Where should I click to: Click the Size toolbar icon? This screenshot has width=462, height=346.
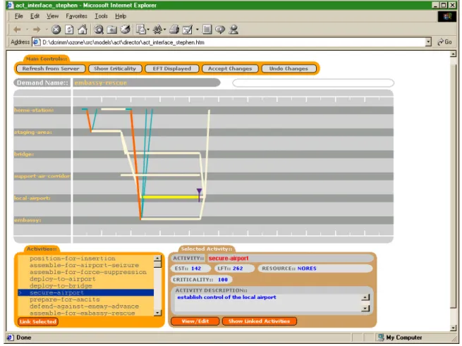pyautogui.click(x=158, y=29)
